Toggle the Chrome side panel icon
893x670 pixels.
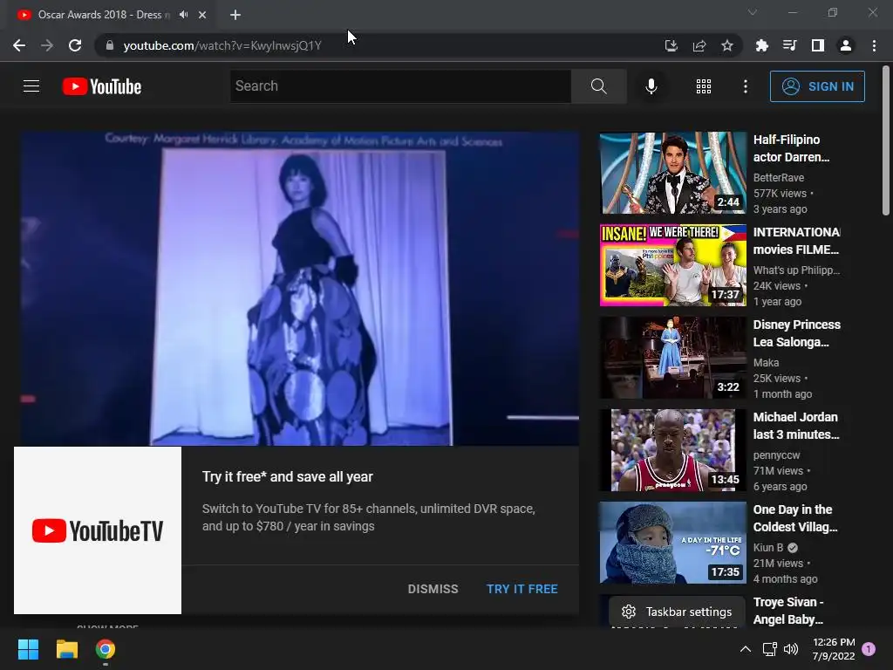pos(818,45)
